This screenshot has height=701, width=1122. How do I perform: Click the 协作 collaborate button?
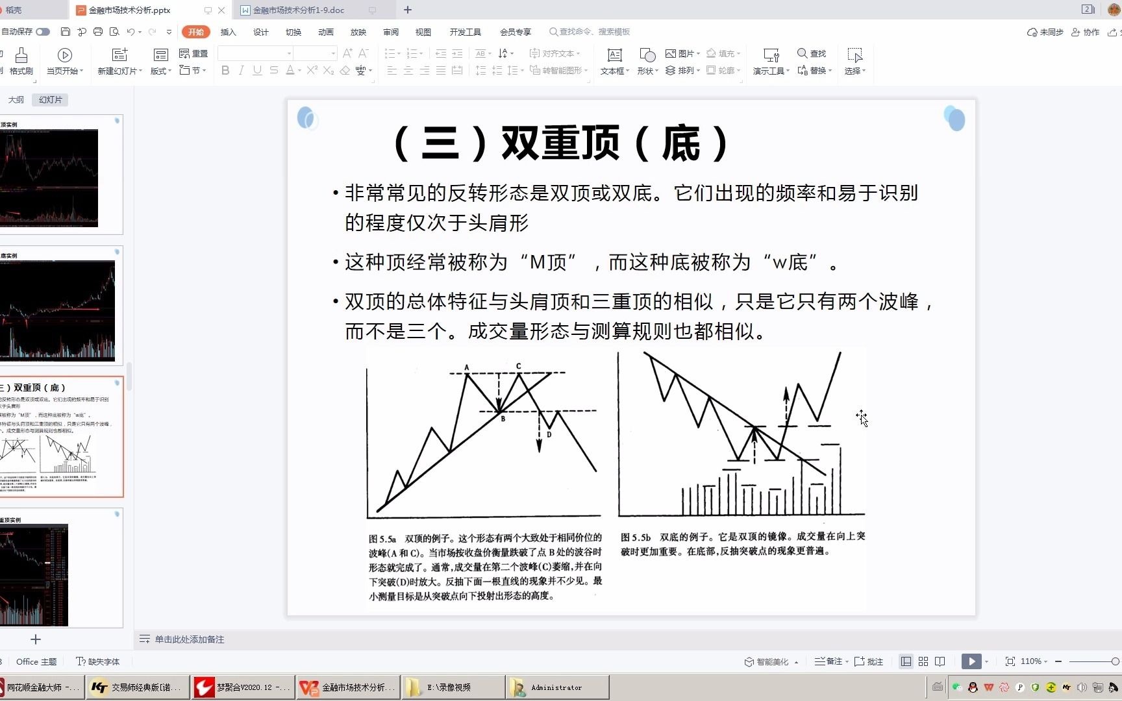coord(1085,32)
